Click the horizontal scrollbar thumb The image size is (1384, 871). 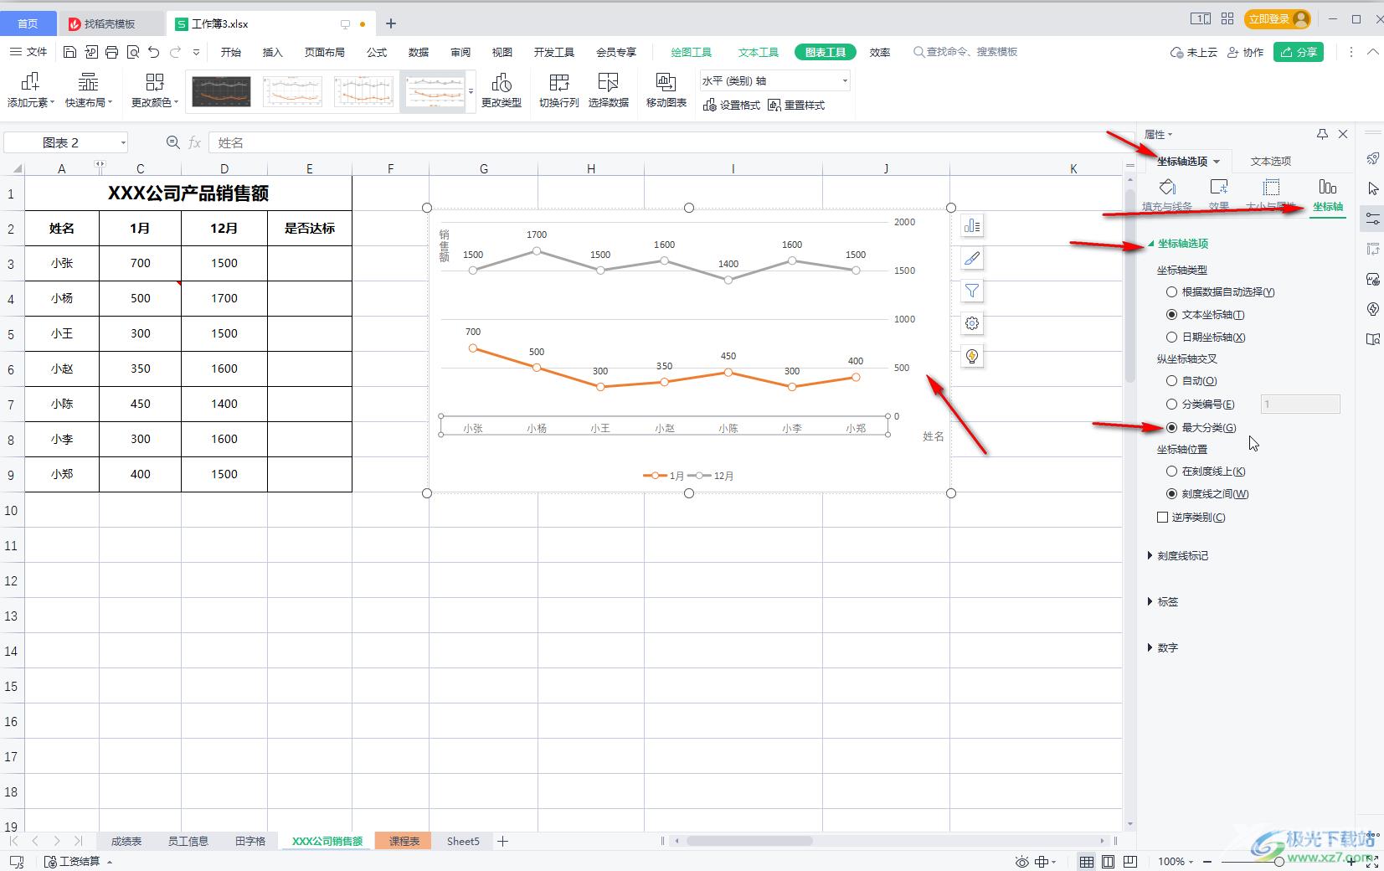point(749,841)
